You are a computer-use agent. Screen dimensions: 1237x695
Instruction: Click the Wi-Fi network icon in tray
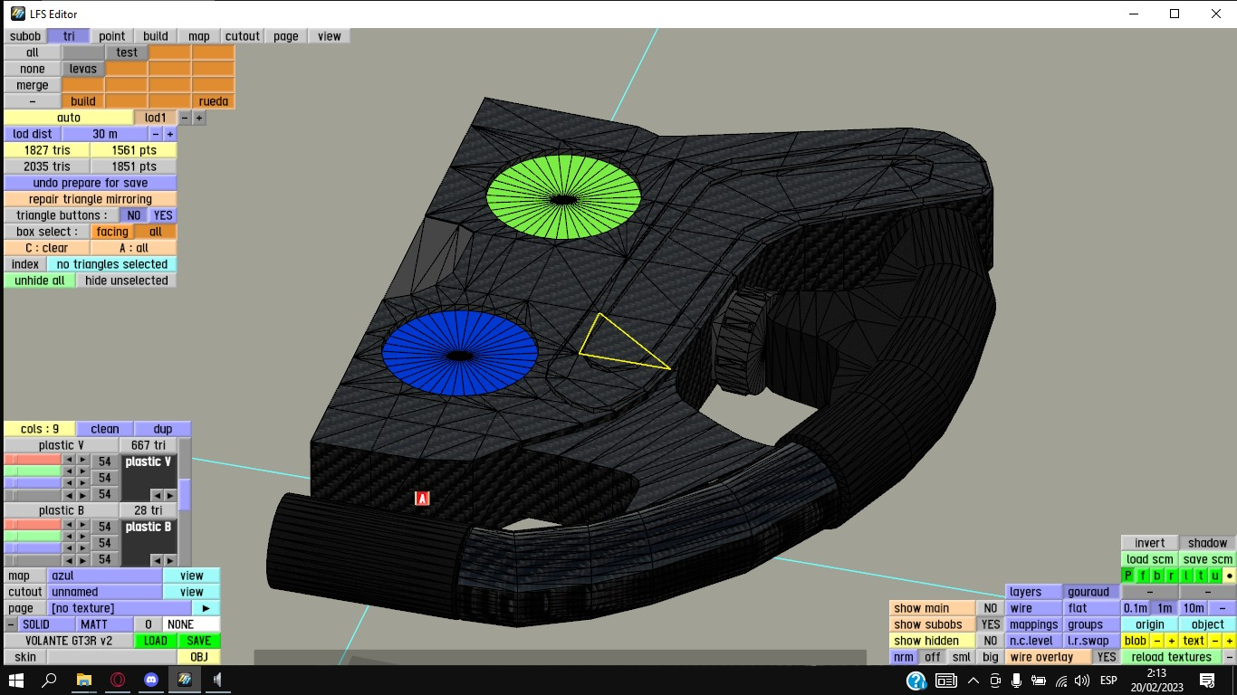[1061, 681]
